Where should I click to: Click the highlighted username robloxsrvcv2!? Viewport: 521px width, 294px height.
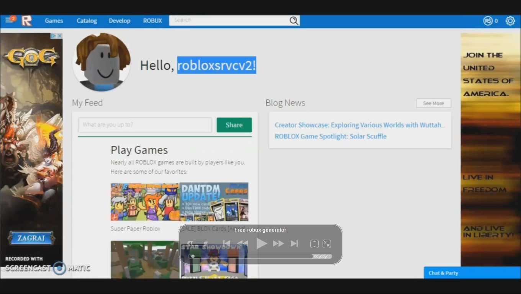pos(216,65)
